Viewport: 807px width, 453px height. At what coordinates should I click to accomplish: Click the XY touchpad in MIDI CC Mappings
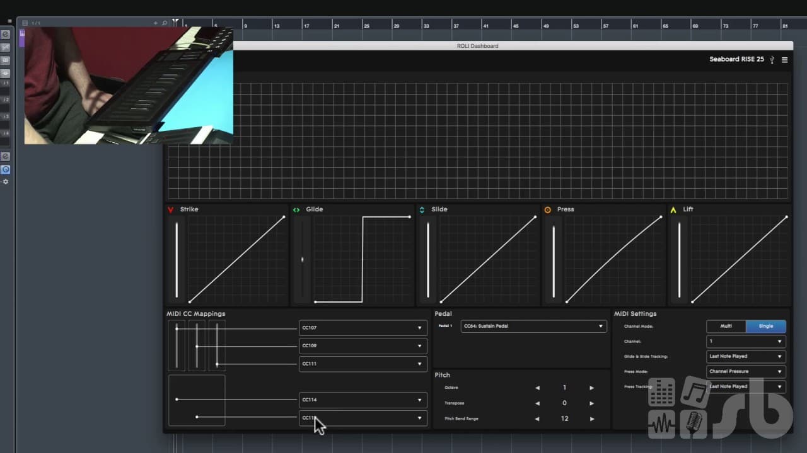[197, 400]
